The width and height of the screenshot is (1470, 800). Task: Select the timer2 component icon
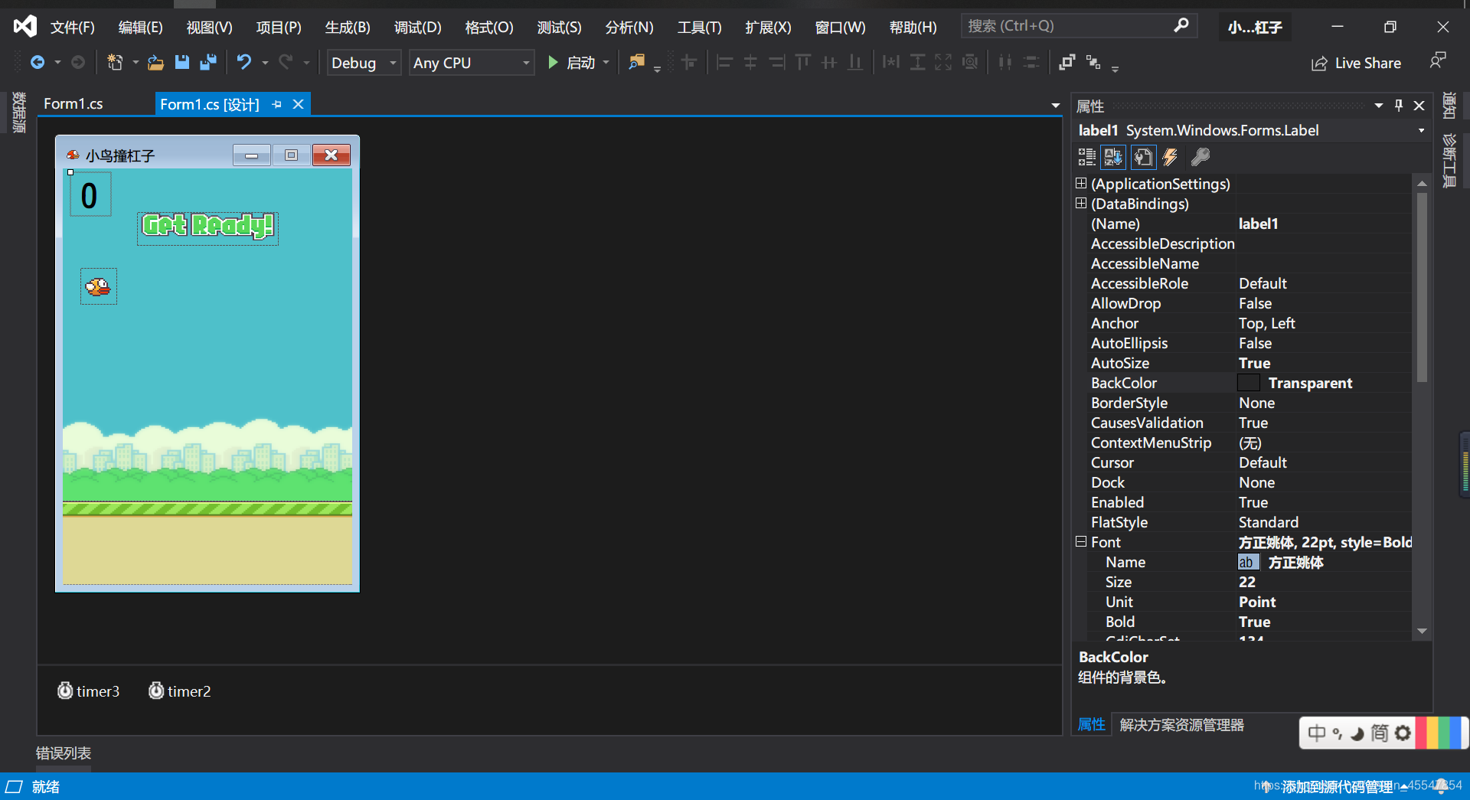click(156, 691)
